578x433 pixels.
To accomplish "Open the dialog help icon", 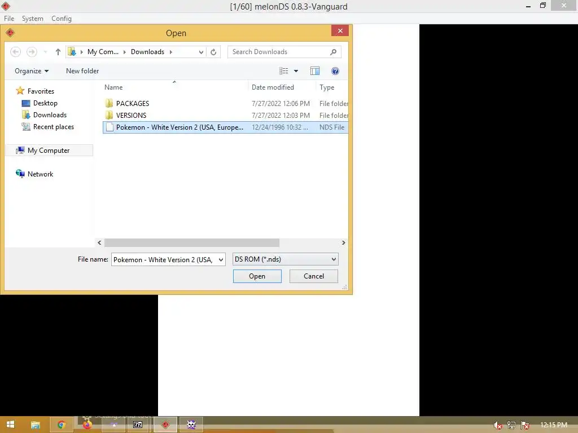I will pyautogui.click(x=335, y=71).
